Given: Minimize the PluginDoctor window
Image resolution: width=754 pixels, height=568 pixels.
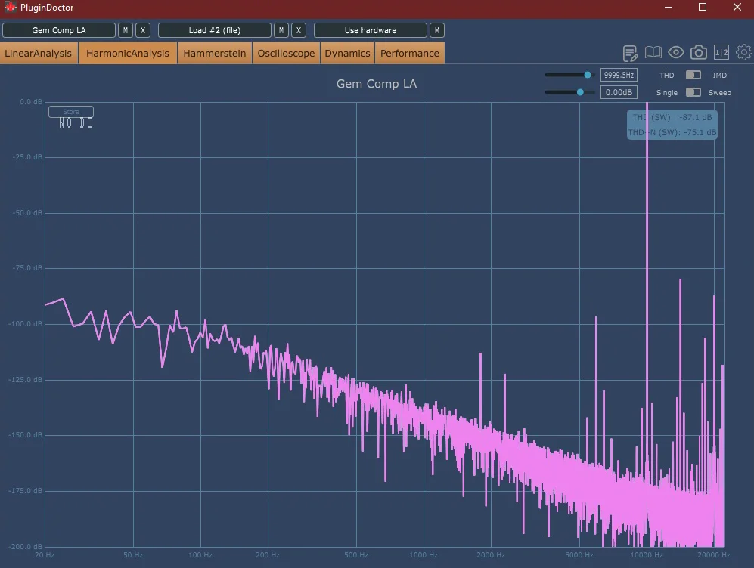Looking at the screenshot, I should pyautogui.click(x=668, y=8).
